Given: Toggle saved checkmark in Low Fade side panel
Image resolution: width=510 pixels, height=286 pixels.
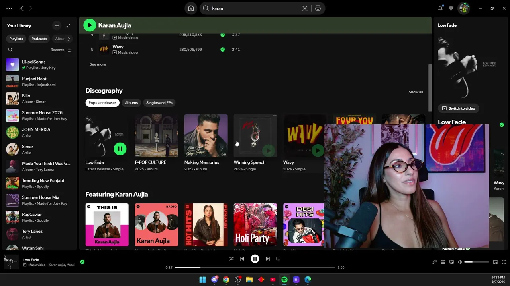Looking at the screenshot, I should pyautogui.click(x=502, y=125).
